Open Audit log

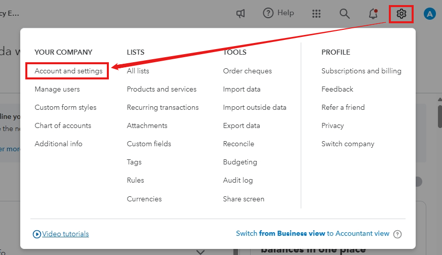238,181
